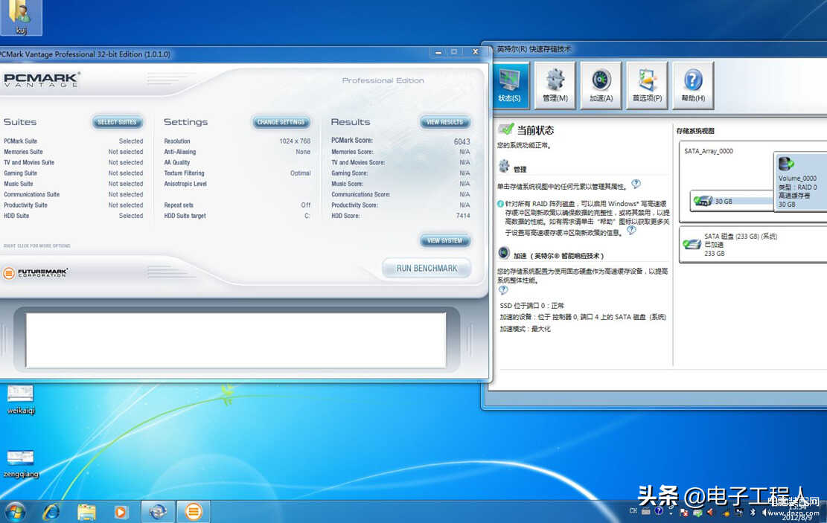Click the Memories Suite row in Suites
The height and width of the screenshot is (523, 827).
pyautogui.click(x=73, y=152)
